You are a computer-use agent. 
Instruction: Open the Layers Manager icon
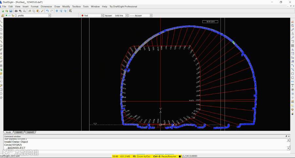click(x=3, y=15)
